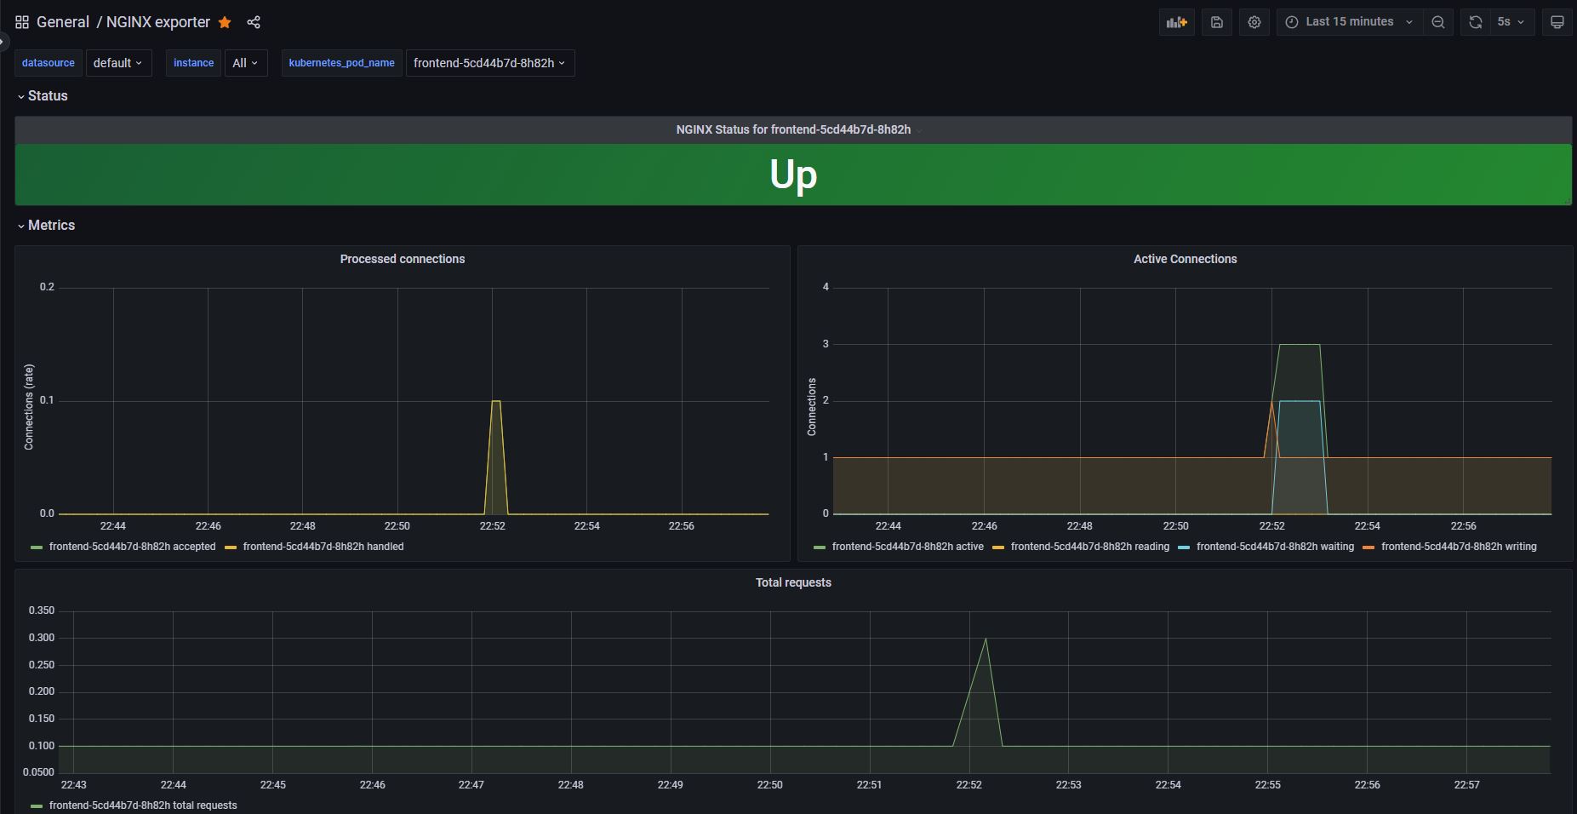Image resolution: width=1577 pixels, height=814 pixels.
Task: Refresh the dashboard now
Action: pos(1476,22)
